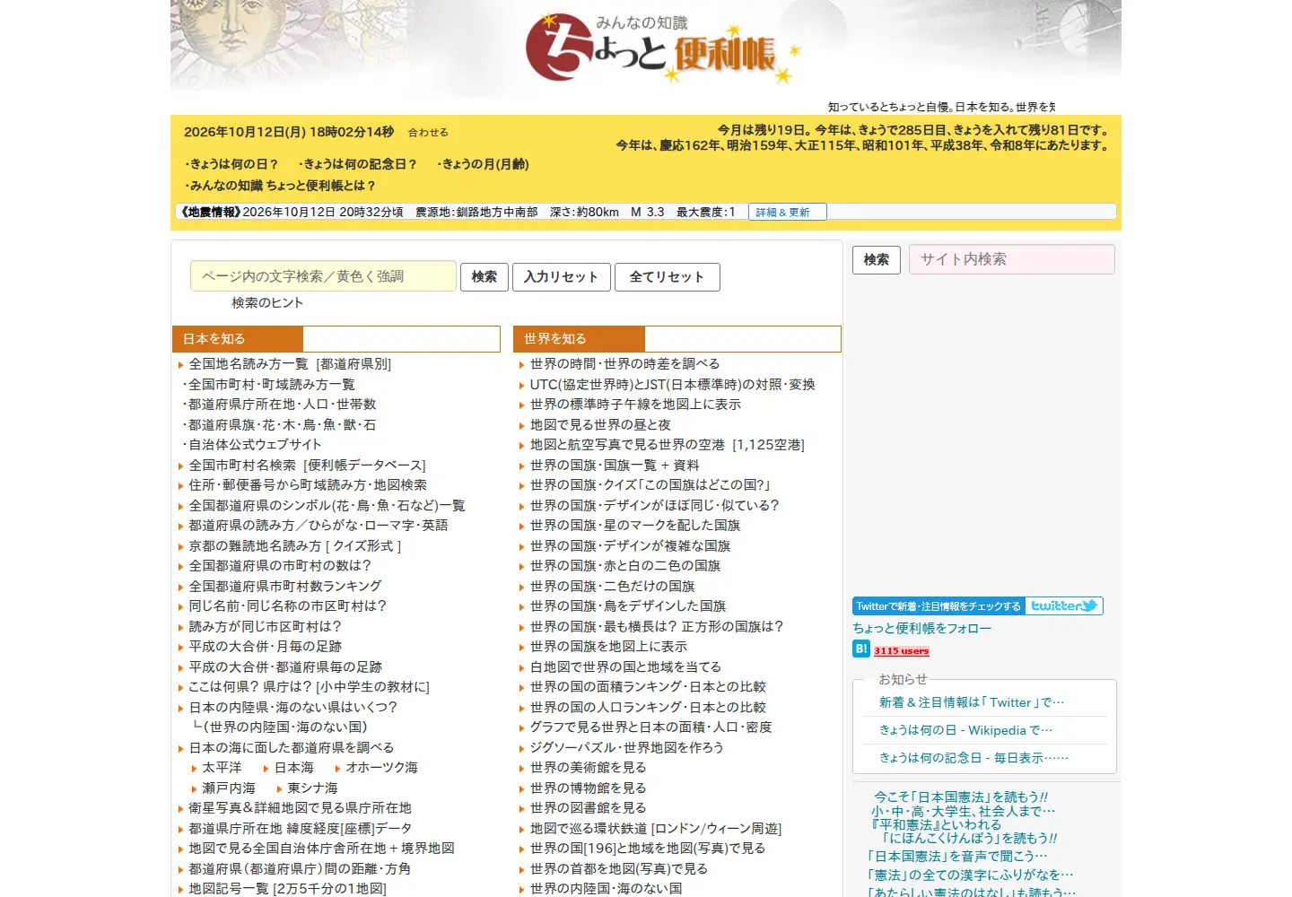Image resolution: width=1292 pixels, height=897 pixels.
Task: Click the Twitter follow banner icon
Action: coord(978,606)
